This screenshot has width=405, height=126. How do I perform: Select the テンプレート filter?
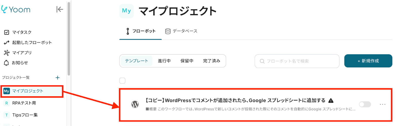(x=136, y=61)
